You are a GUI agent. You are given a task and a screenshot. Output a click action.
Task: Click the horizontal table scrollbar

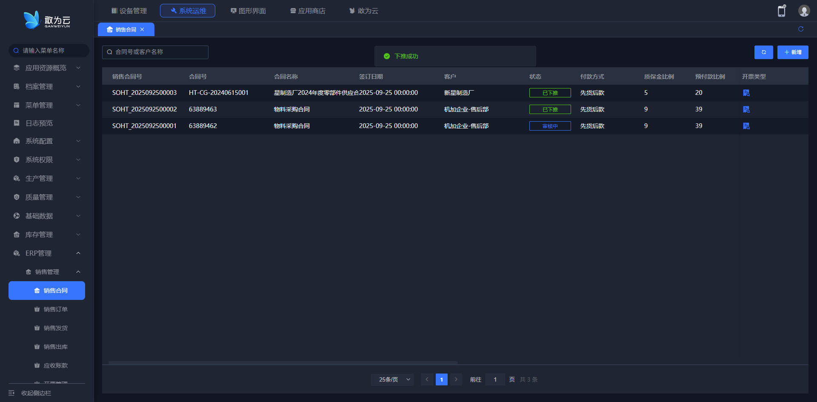coord(283,363)
